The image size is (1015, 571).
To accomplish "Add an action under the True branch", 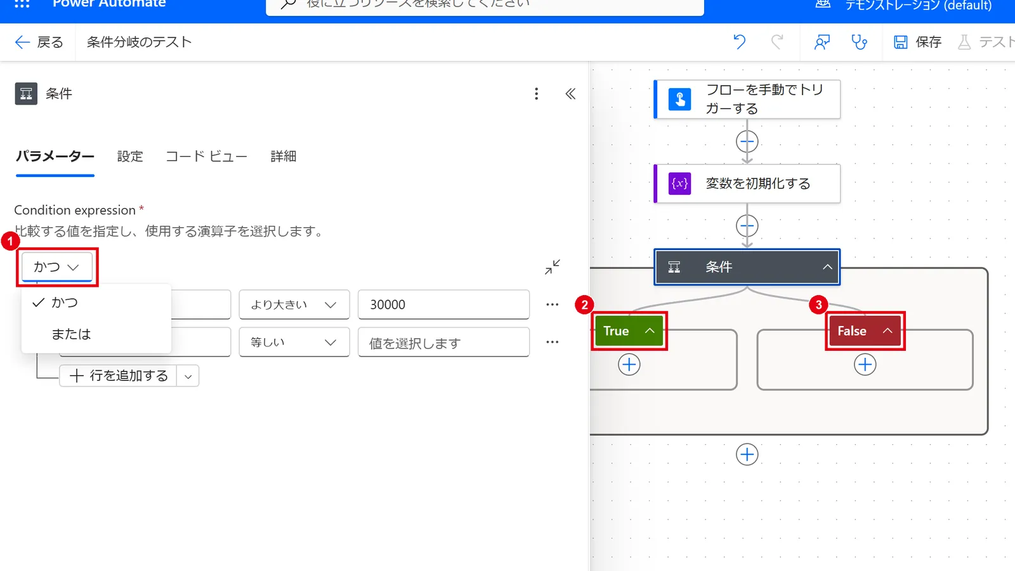I will (629, 365).
